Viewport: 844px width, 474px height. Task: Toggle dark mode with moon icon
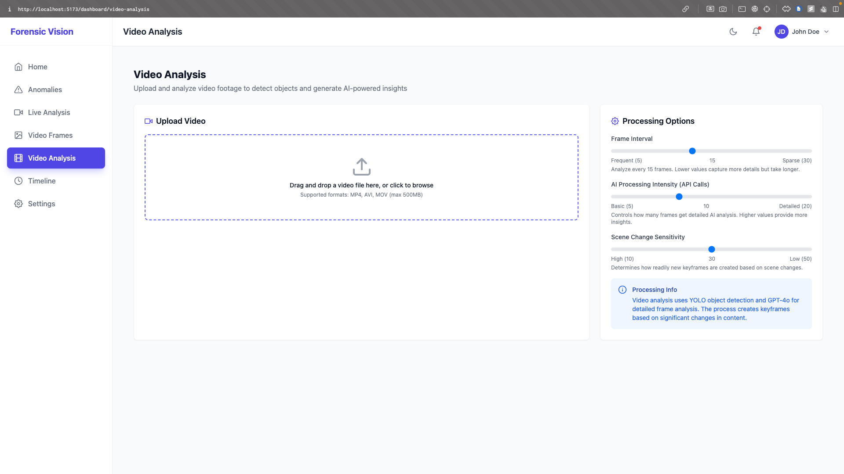tap(733, 32)
